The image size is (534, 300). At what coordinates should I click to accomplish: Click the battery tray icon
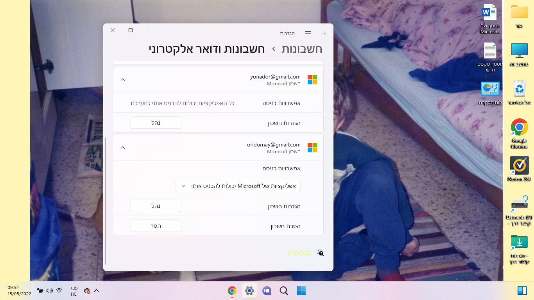(x=40, y=291)
